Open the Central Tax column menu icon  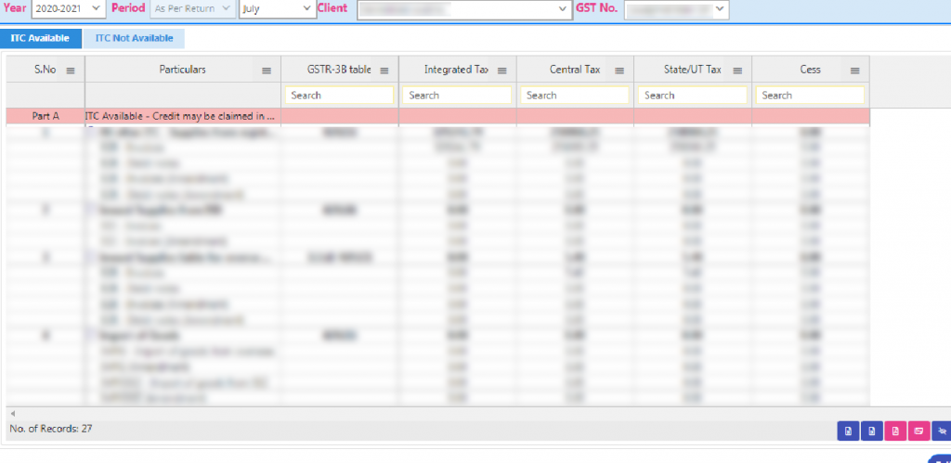(620, 71)
